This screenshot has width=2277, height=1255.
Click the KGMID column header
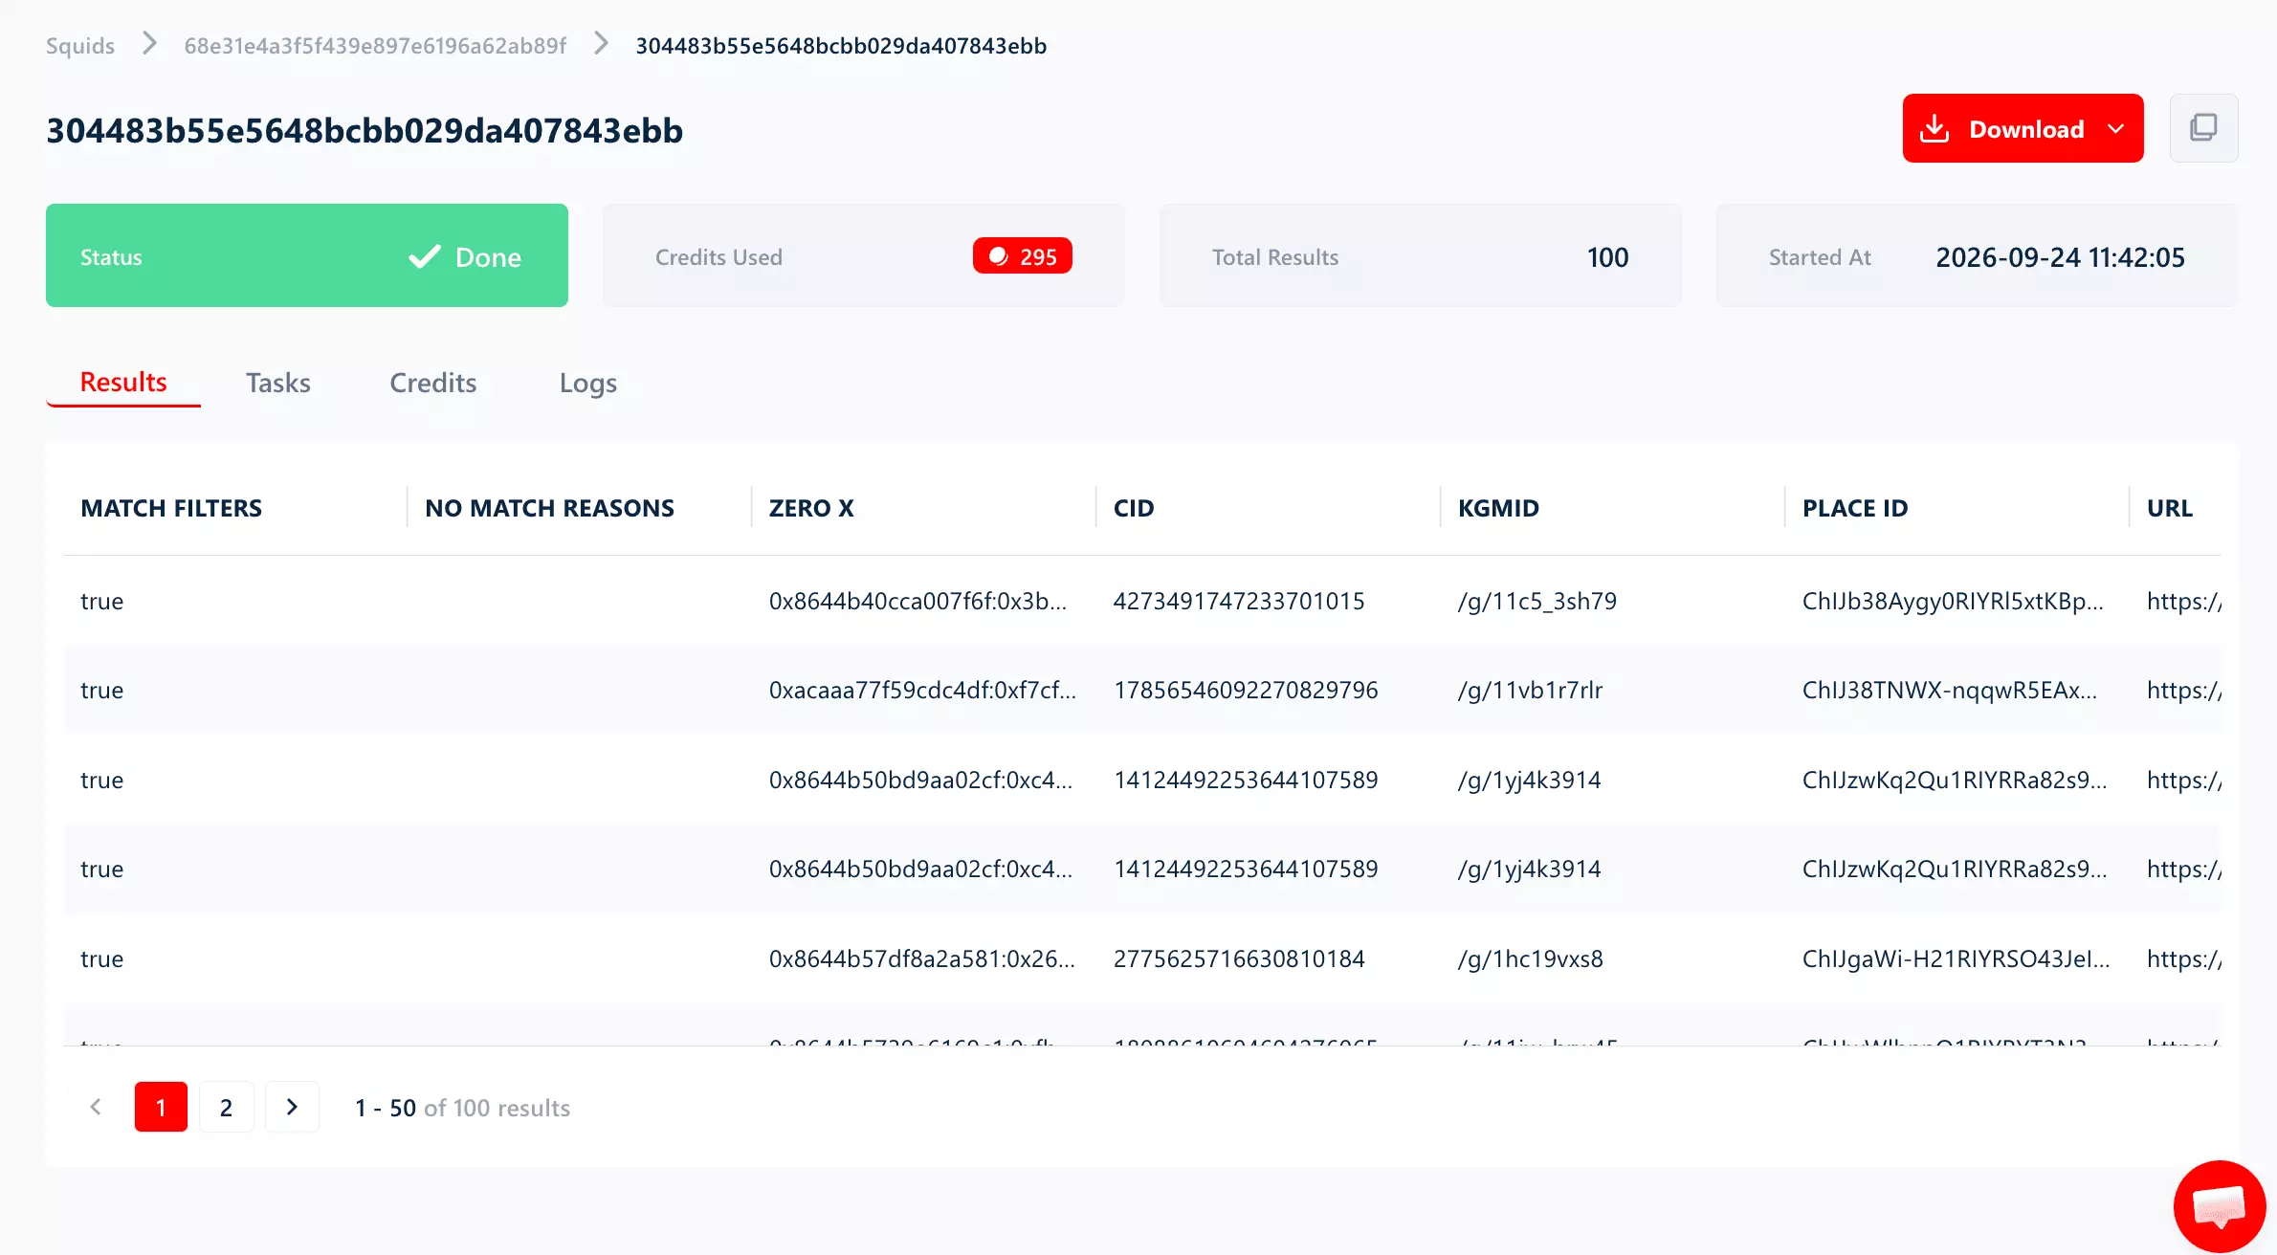[x=1498, y=508]
